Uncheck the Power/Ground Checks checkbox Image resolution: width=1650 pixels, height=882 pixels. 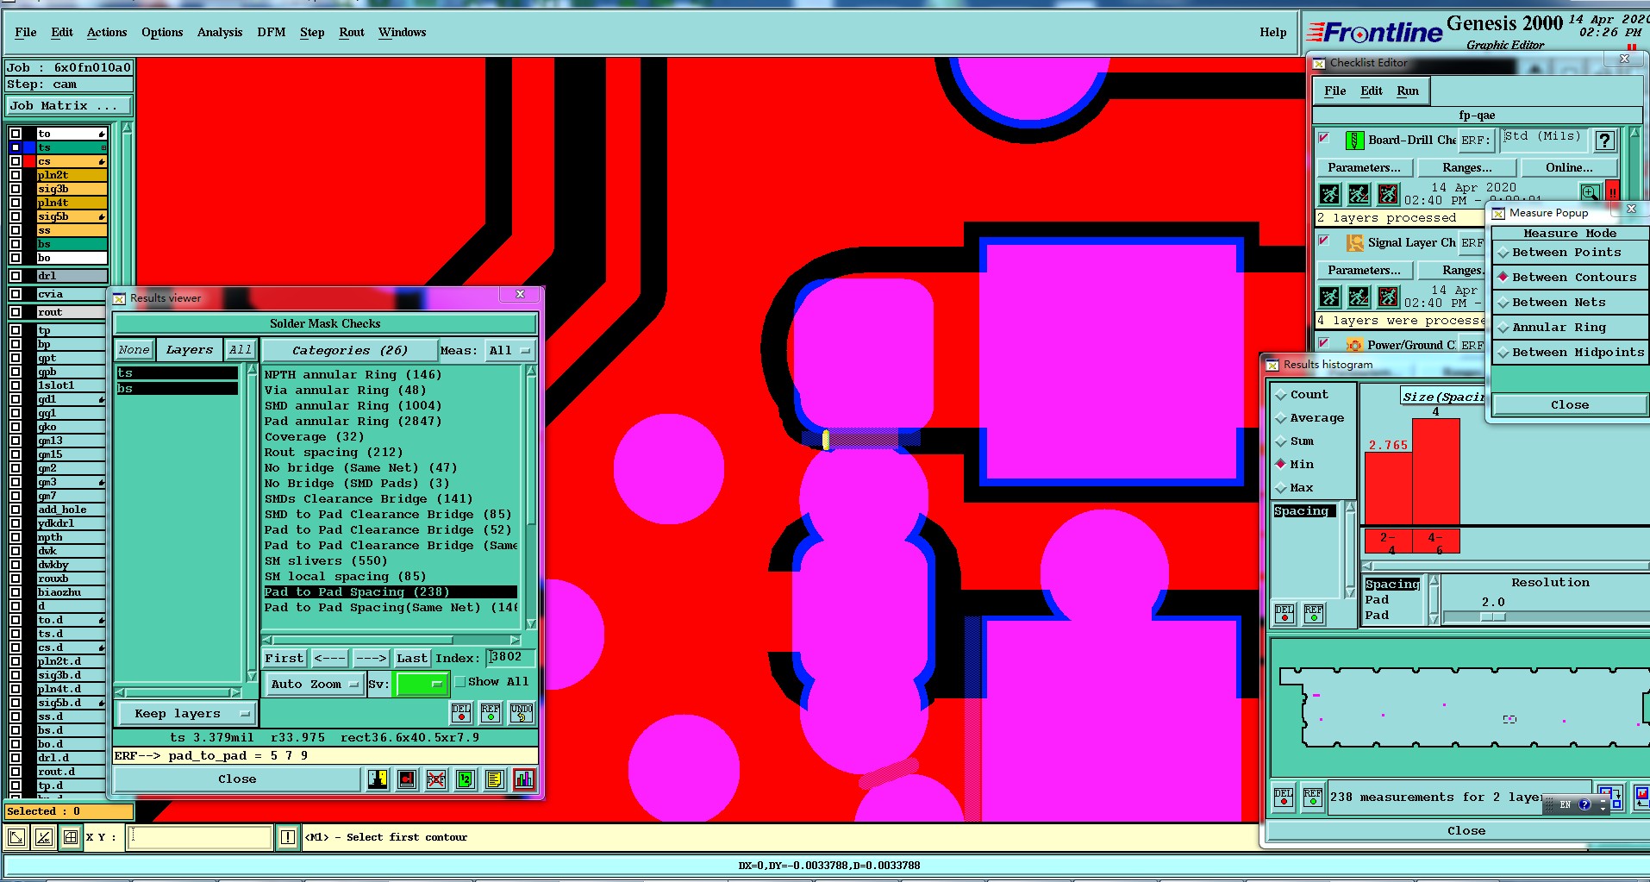[1324, 343]
